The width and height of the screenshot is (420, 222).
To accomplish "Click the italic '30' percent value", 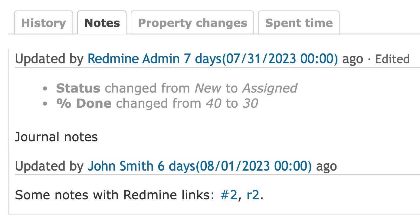I will [250, 103].
